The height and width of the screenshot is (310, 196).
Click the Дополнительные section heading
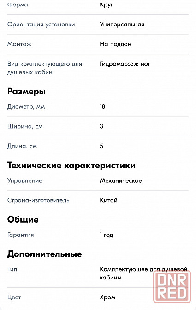tap(45, 254)
